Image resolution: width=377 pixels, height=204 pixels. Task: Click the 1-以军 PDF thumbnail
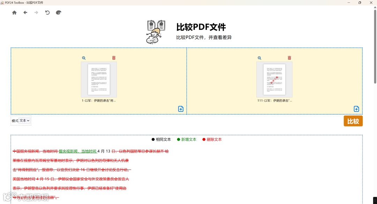point(99,79)
